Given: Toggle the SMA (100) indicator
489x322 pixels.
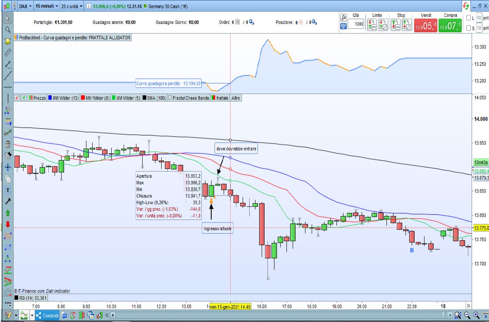Looking at the screenshot, I should coord(154,98).
